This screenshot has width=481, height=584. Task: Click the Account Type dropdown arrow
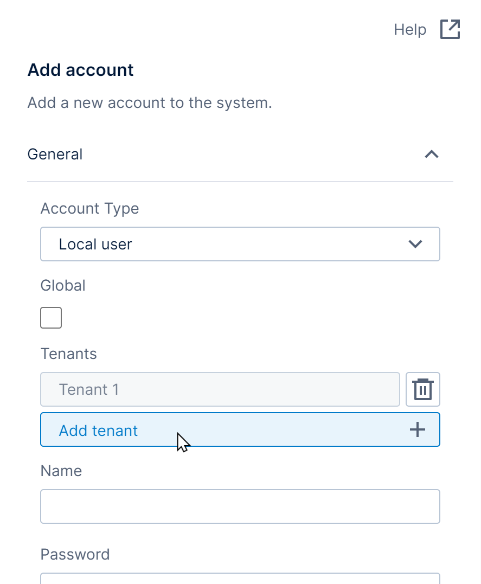(415, 244)
